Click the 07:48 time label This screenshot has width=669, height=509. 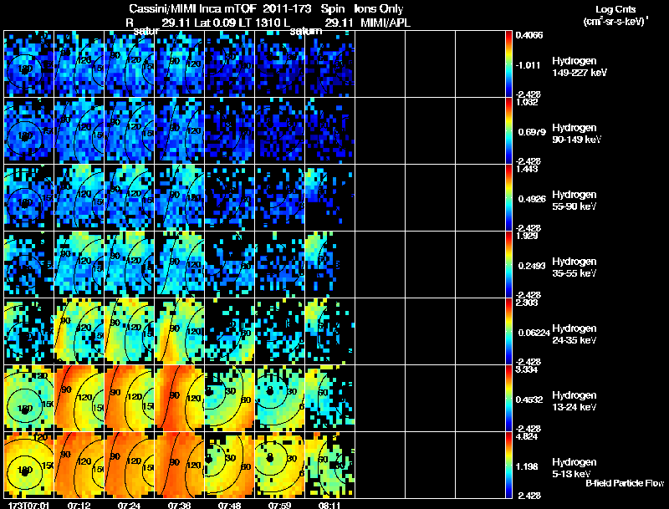[x=229, y=505]
